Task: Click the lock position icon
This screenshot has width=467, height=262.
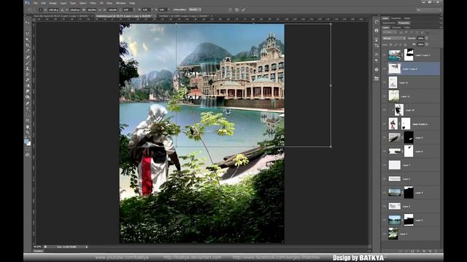Action: [x=401, y=44]
